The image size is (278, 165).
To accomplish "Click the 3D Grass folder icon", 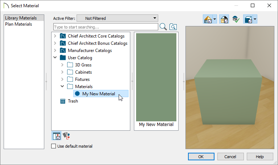I will [x=70, y=65].
